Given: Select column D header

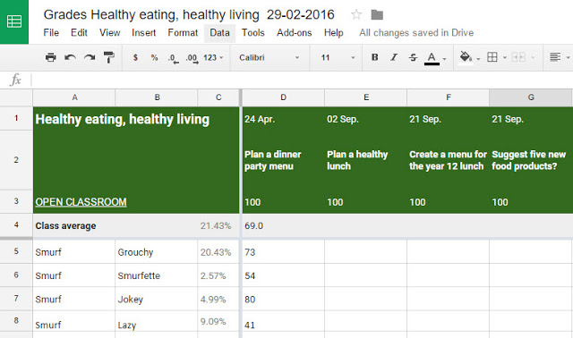Looking at the screenshot, I should tap(283, 97).
